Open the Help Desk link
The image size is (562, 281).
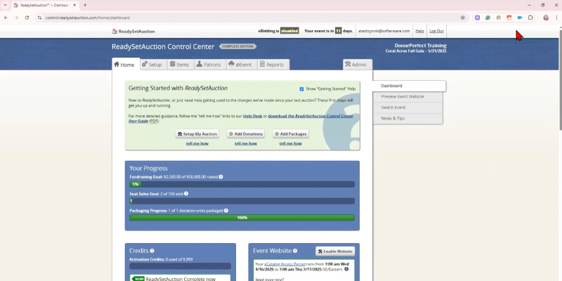(253, 116)
